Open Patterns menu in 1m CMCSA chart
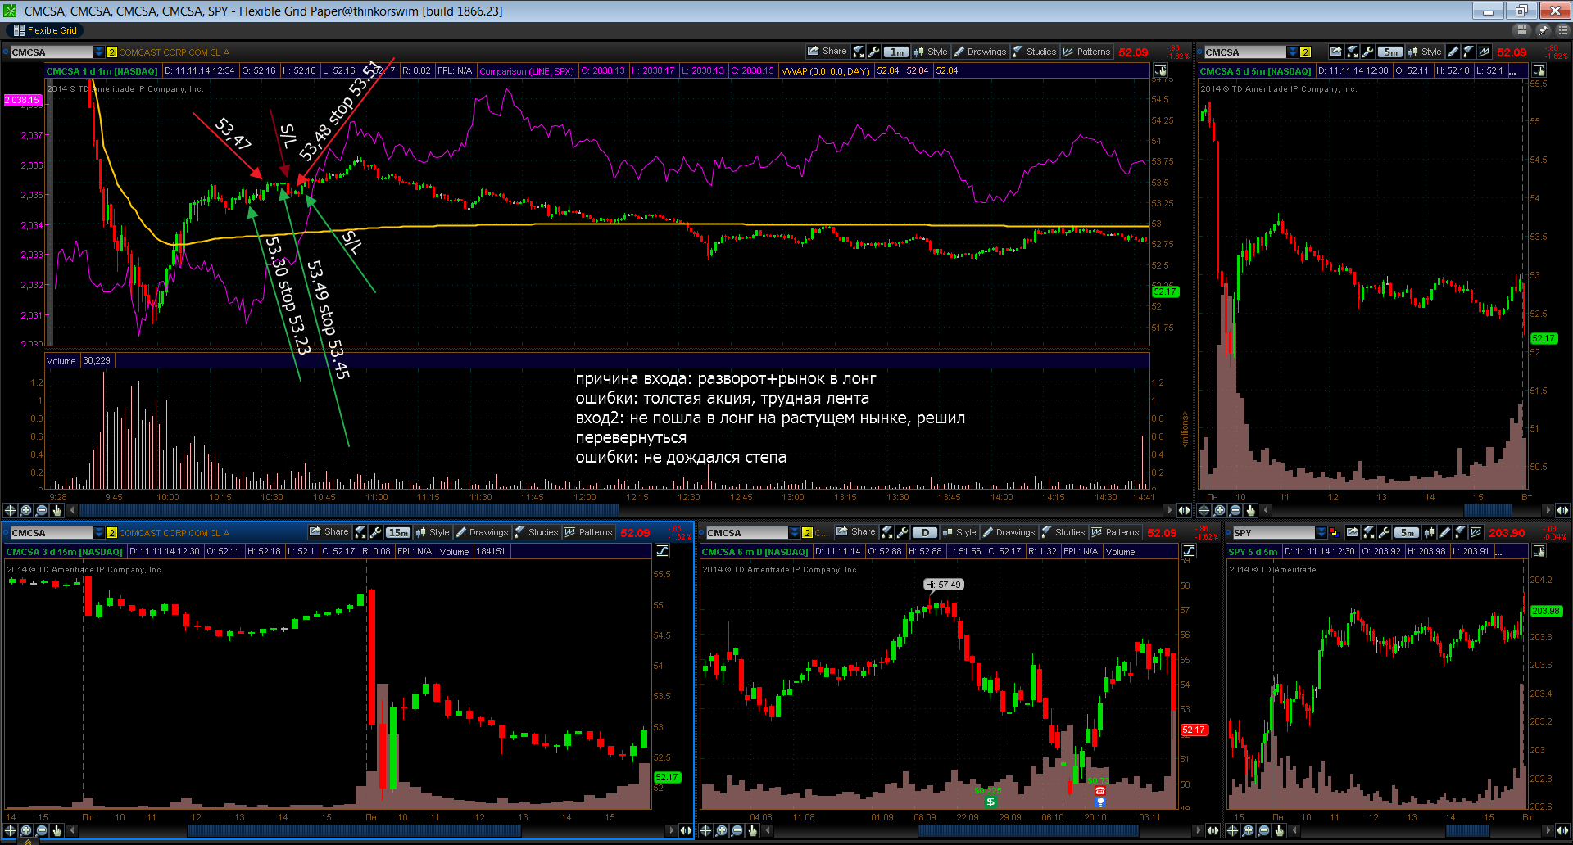The image size is (1573, 845). coord(1086,52)
